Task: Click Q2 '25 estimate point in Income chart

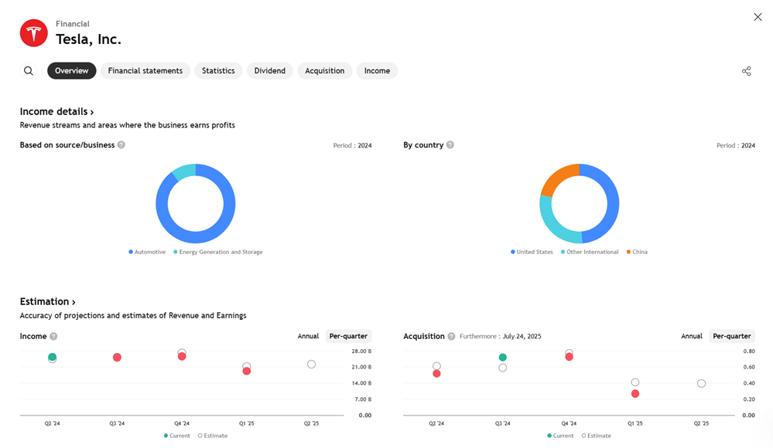Action: 311,365
